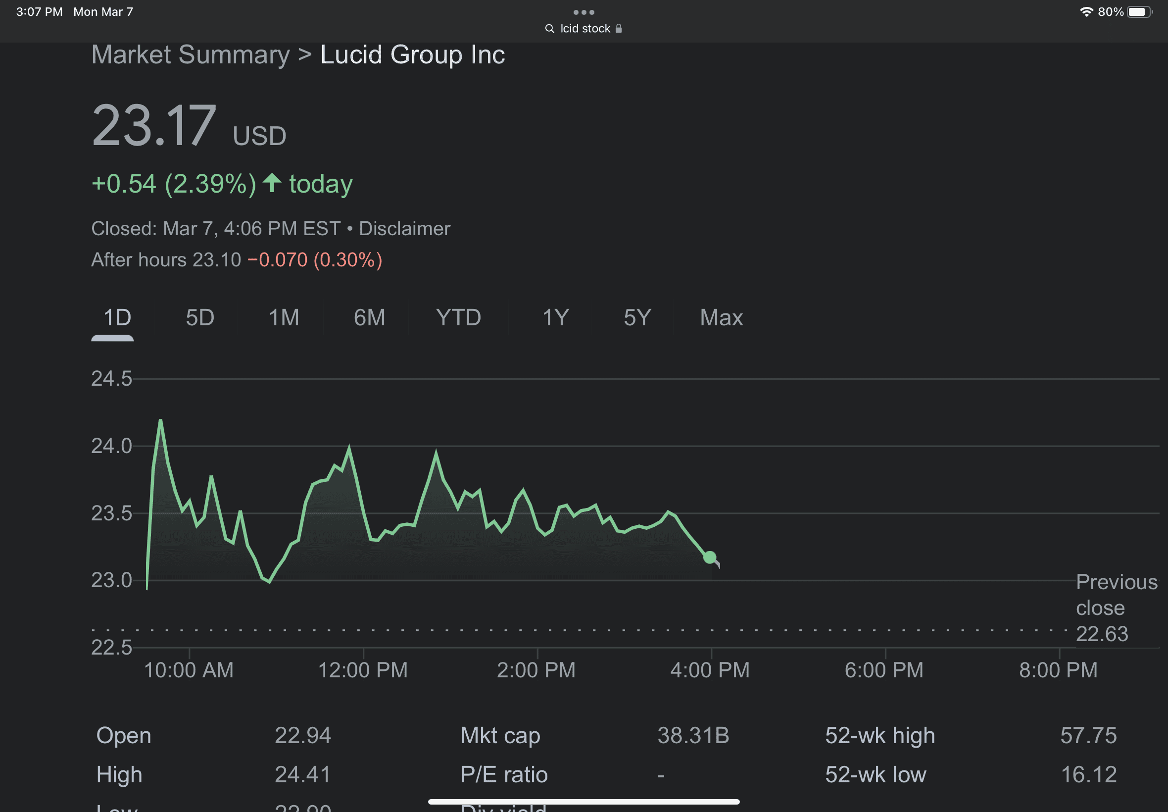The width and height of the screenshot is (1168, 812).
Task: Tap the Mkt cap label
Action: pos(500,736)
